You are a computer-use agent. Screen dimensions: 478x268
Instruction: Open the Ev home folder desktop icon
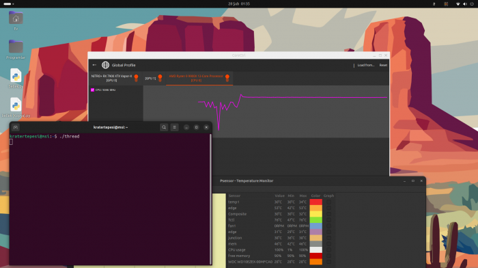[16, 18]
